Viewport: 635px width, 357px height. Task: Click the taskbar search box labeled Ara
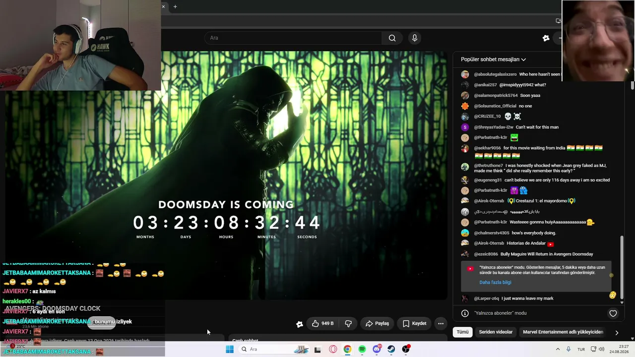coord(274,349)
